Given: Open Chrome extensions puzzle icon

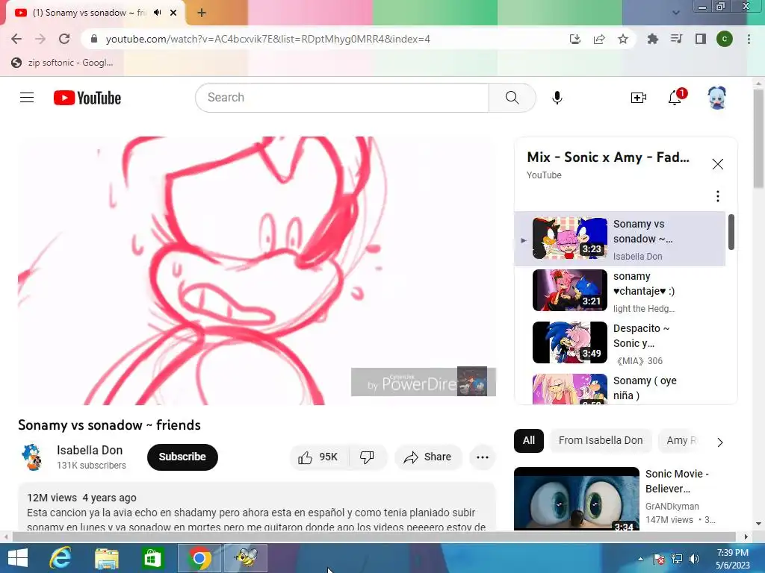Looking at the screenshot, I should click(652, 39).
